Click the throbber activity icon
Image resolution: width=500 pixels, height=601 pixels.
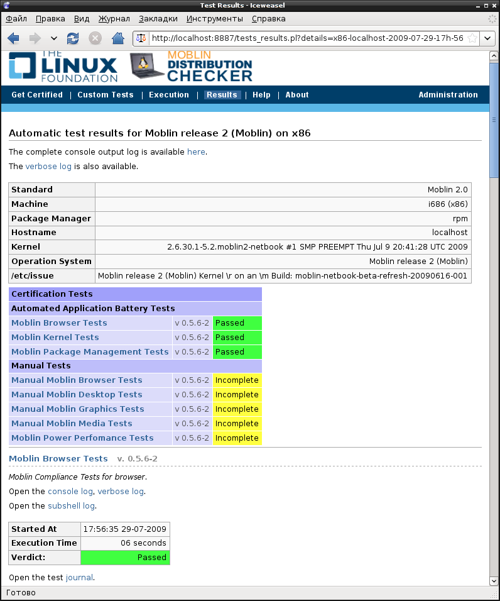click(x=492, y=19)
